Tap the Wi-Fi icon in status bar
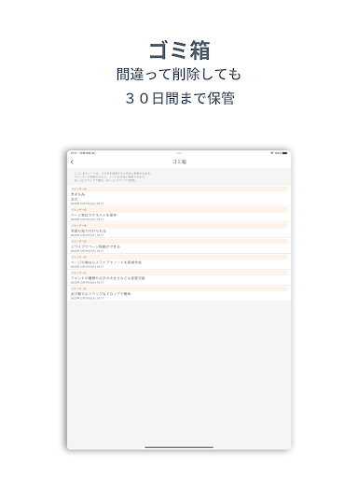 (x=272, y=153)
